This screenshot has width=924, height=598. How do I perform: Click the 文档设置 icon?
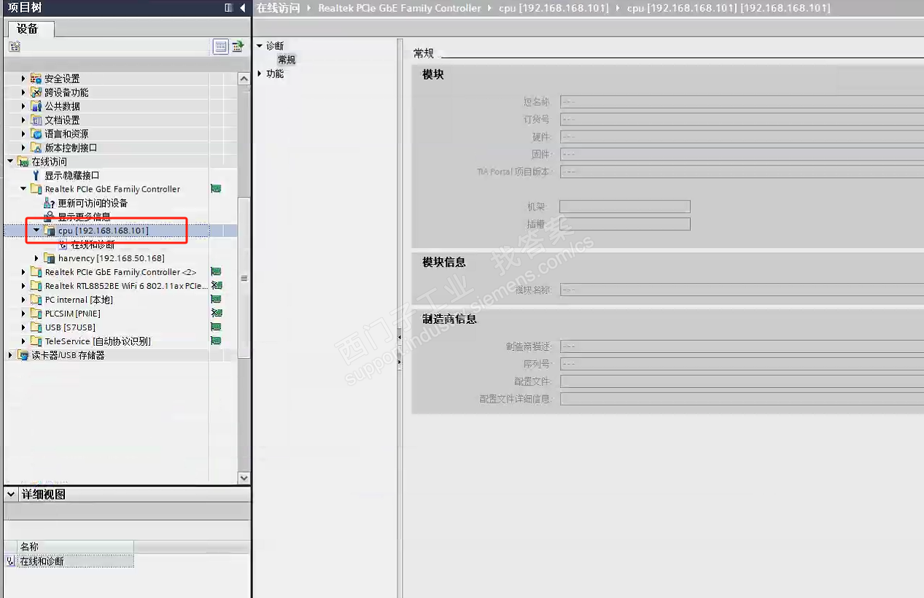[x=36, y=120]
